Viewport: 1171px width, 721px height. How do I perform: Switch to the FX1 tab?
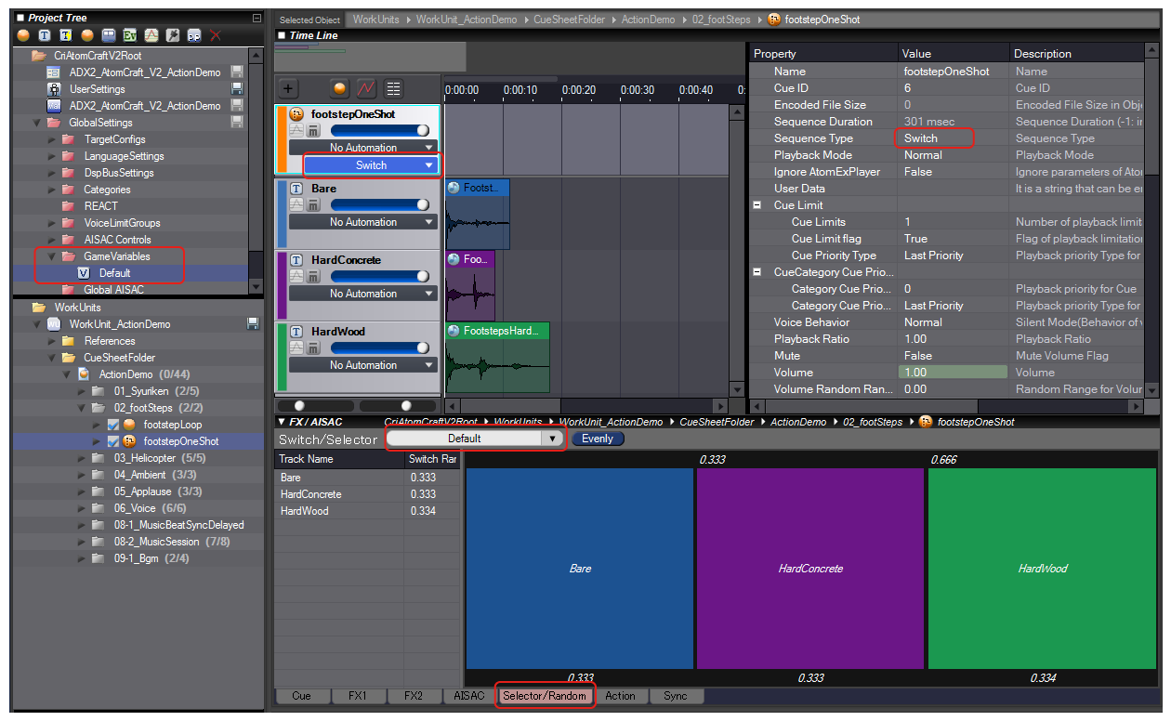click(x=358, y=696)
